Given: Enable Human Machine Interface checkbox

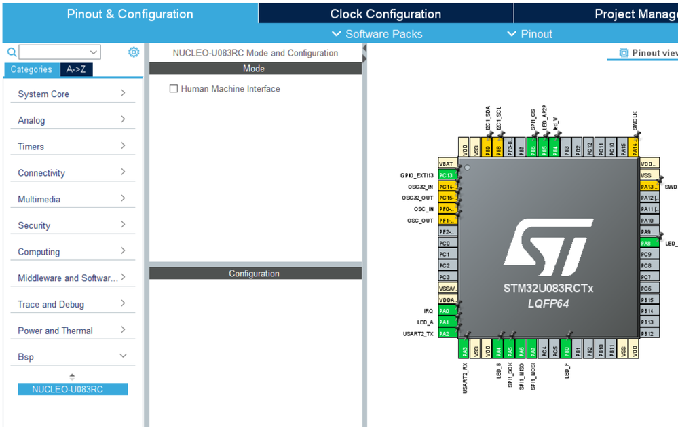Looking at the screenshot, I should point(174,89).
